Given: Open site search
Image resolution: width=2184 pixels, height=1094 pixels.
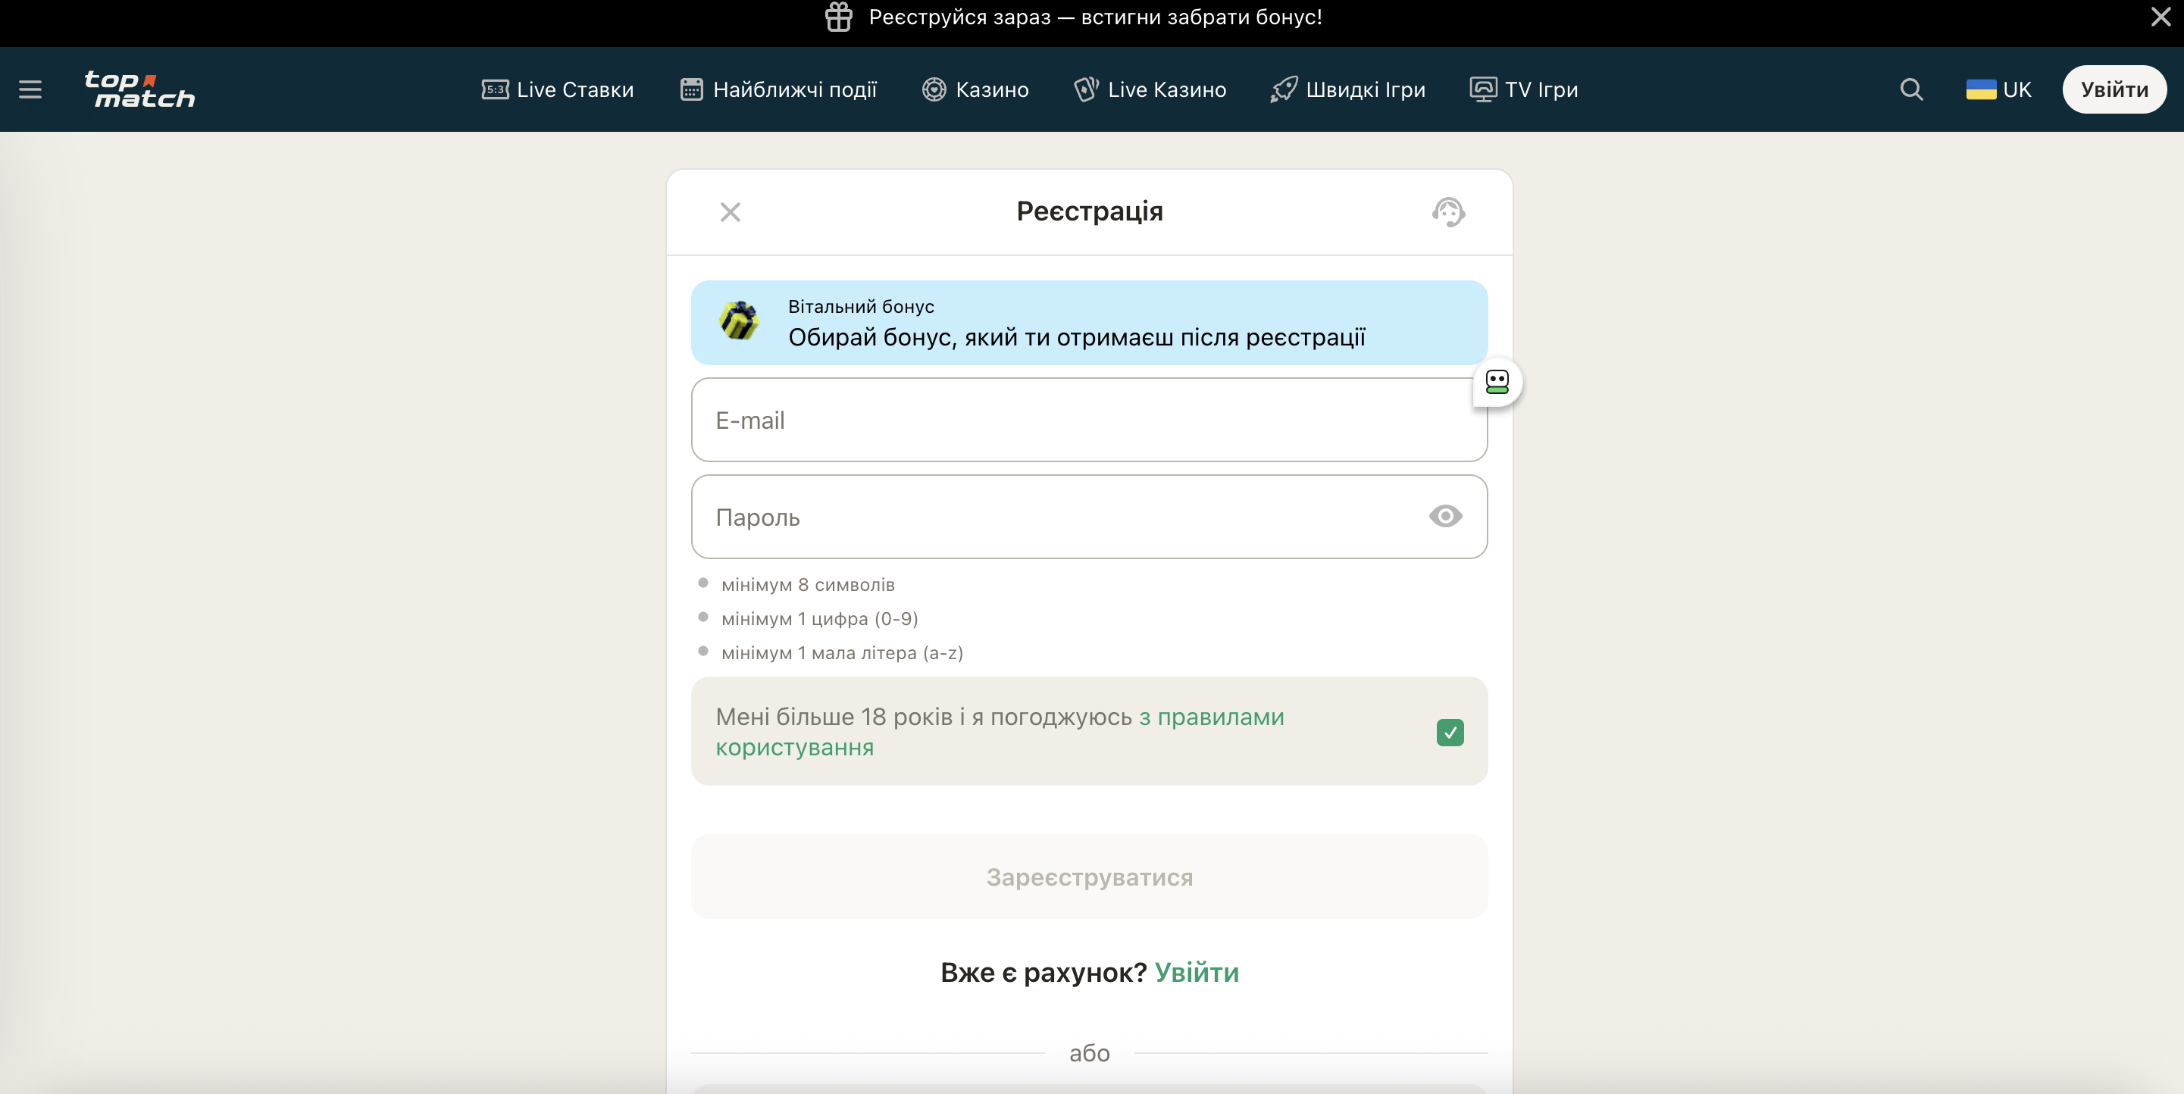Looking at the screenshot, I should point(1912,89).
